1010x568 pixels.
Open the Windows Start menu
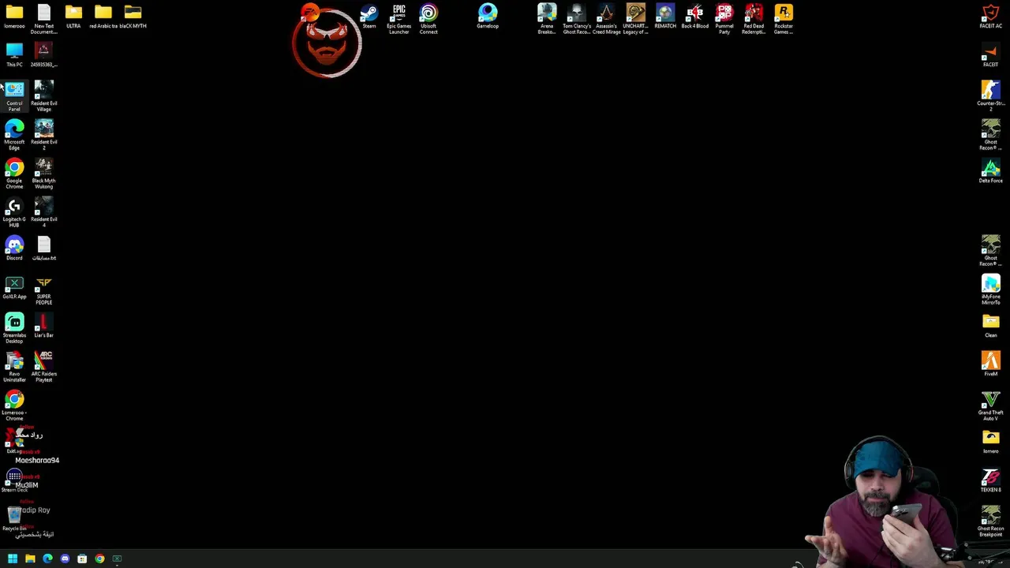pyautogui.click(x=13, y=559)
